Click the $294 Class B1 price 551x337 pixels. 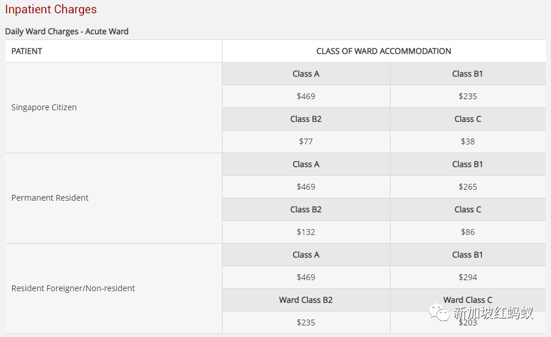tap(468, 277)
